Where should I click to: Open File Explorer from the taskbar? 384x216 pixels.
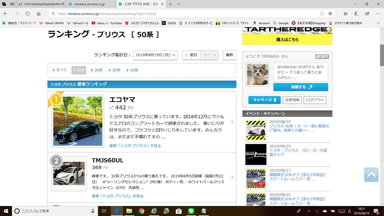[129, 211]
